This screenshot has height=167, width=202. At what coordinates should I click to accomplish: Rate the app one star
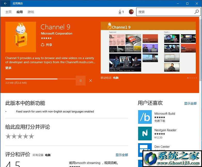click(8, 136)
